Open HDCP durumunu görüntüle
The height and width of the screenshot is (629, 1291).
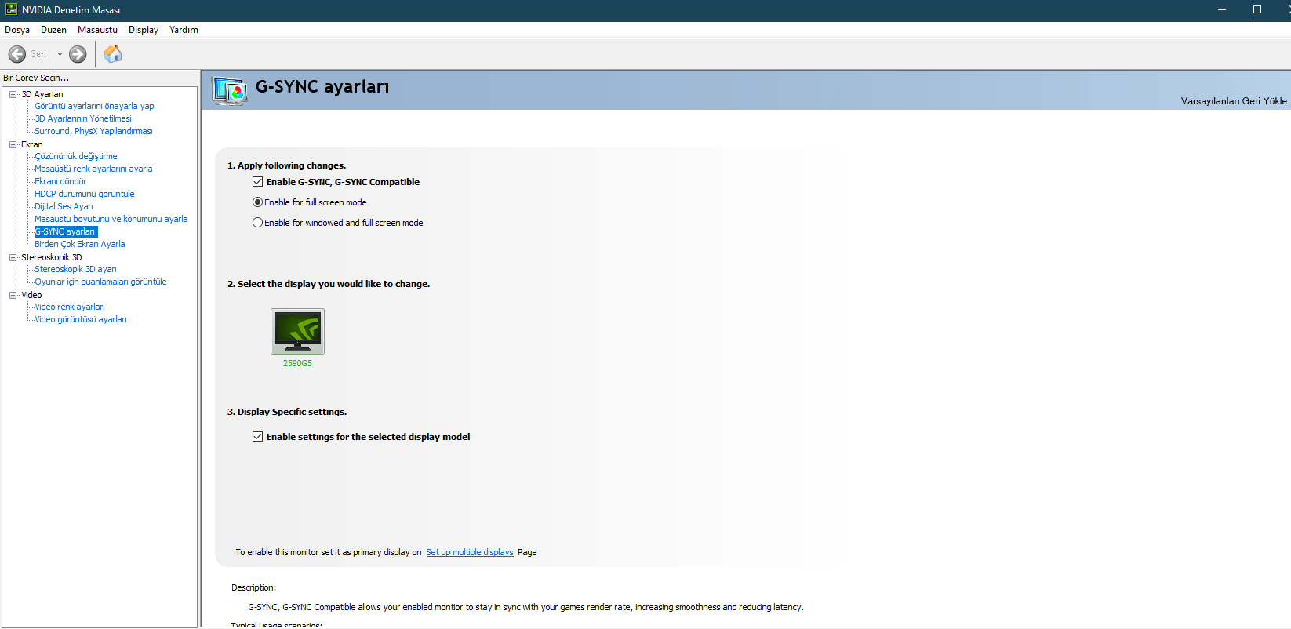85,194
